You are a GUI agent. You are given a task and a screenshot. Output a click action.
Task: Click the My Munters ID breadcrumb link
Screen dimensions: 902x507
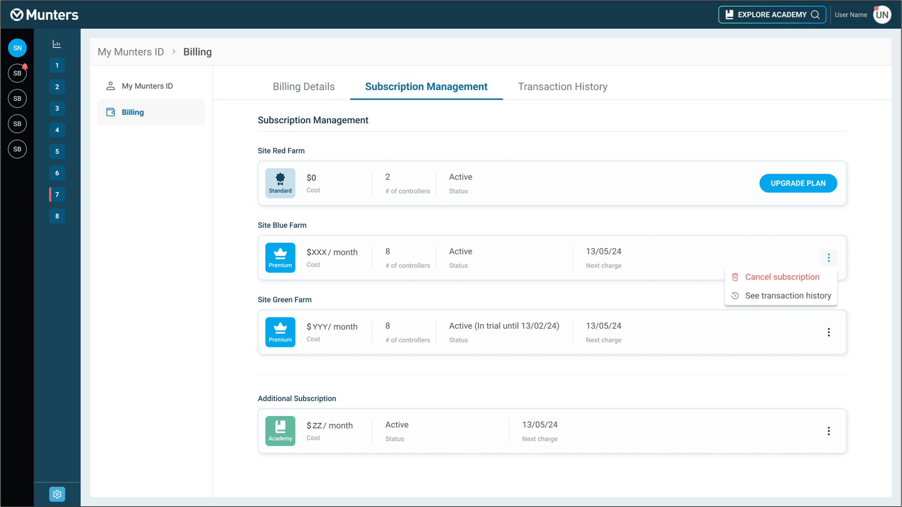(131, 52)
